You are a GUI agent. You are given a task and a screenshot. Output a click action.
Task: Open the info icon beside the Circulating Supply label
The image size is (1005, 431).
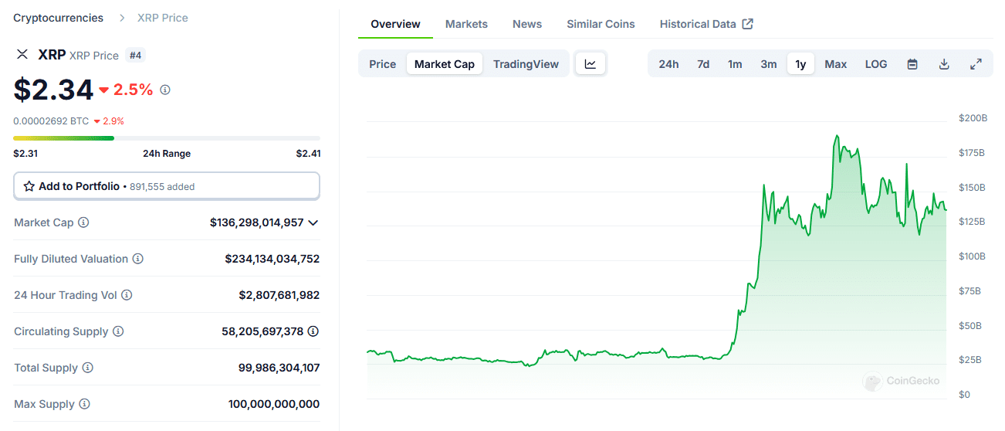(x=118, y=331)
